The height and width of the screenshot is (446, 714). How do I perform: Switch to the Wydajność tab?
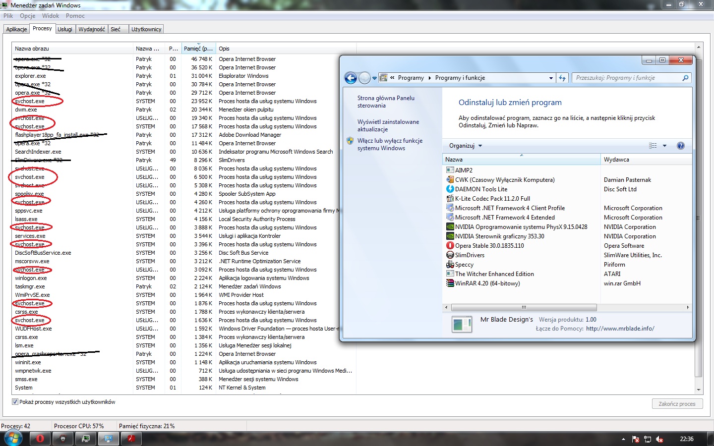pos(92,29)
